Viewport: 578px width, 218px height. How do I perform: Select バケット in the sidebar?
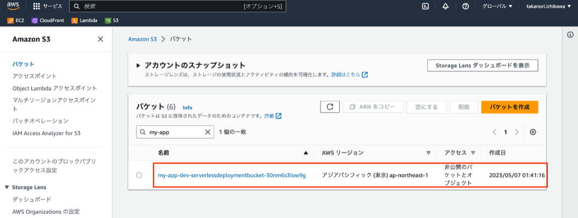[x=23, y=64]
